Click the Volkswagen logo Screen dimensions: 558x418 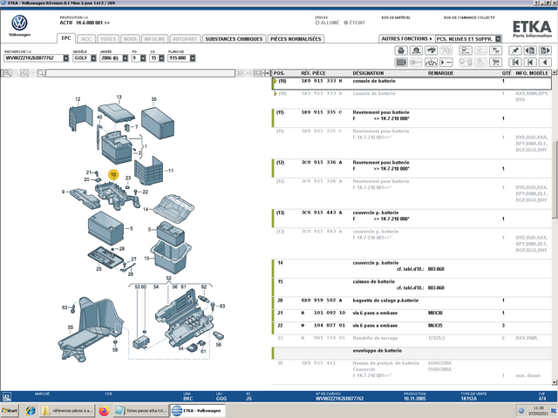coord(19,24)
